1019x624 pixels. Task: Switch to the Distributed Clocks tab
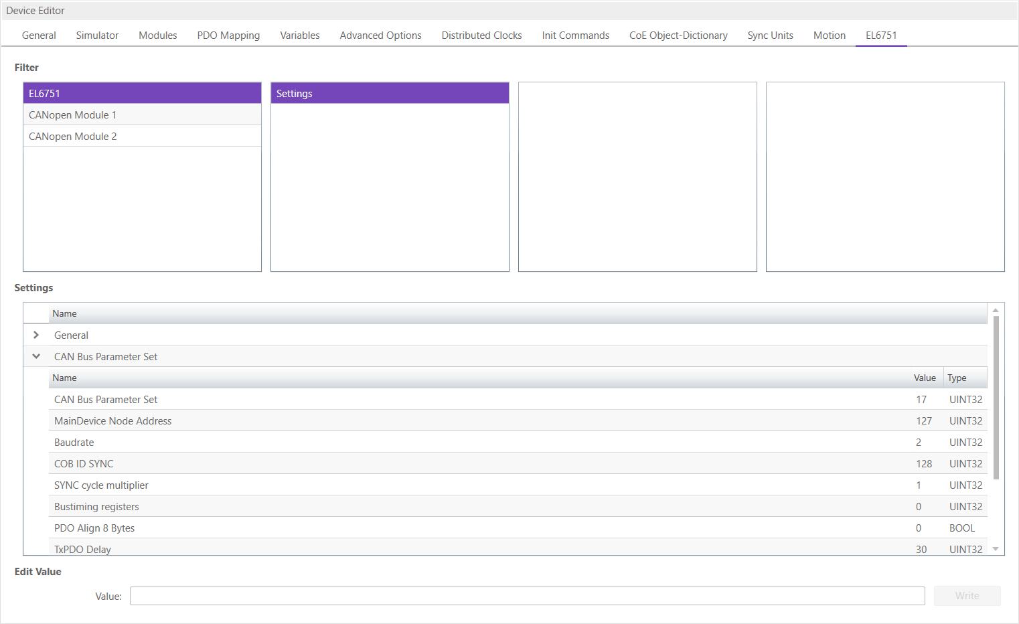[481, 35]
